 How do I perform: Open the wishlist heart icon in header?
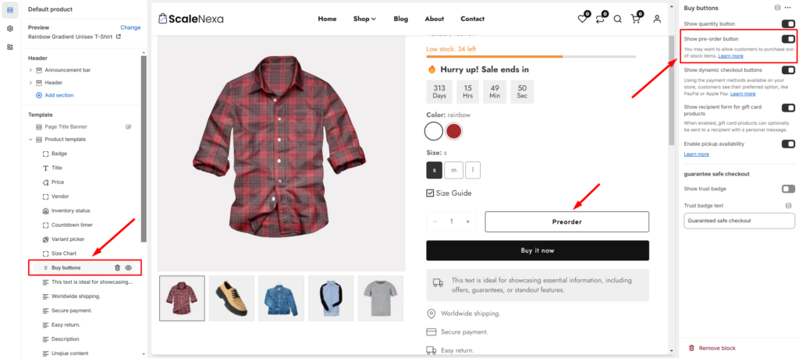pyautogui.click(x=582, y=19)
